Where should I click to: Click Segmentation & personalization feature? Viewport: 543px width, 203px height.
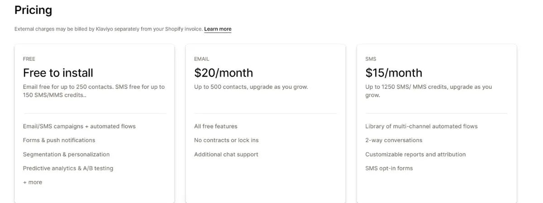[66, 154]
